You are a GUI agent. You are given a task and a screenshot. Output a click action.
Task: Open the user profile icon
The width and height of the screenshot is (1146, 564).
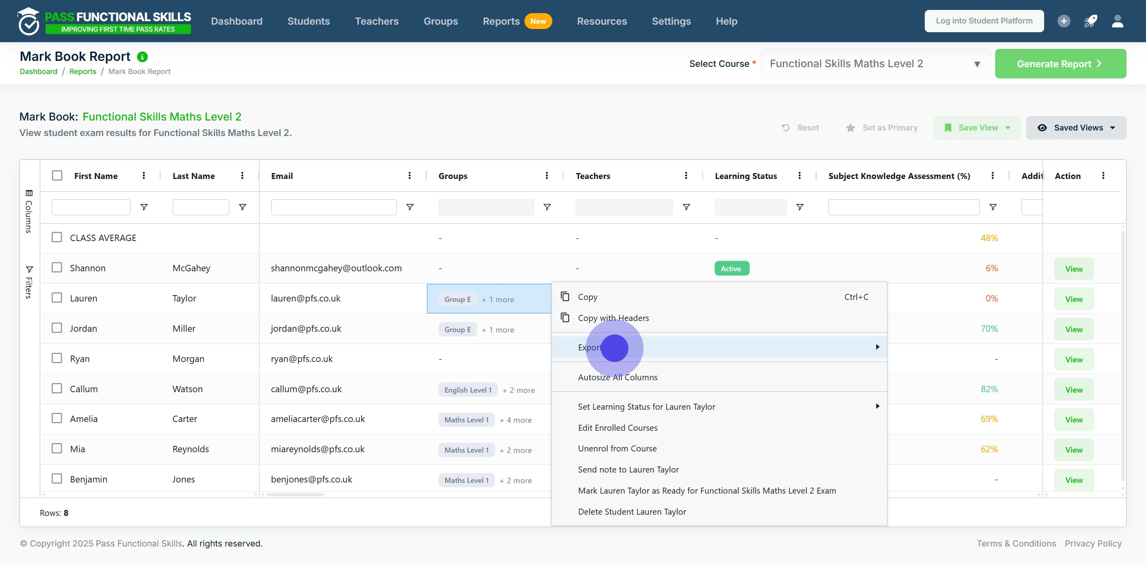tap(1117, 21)
